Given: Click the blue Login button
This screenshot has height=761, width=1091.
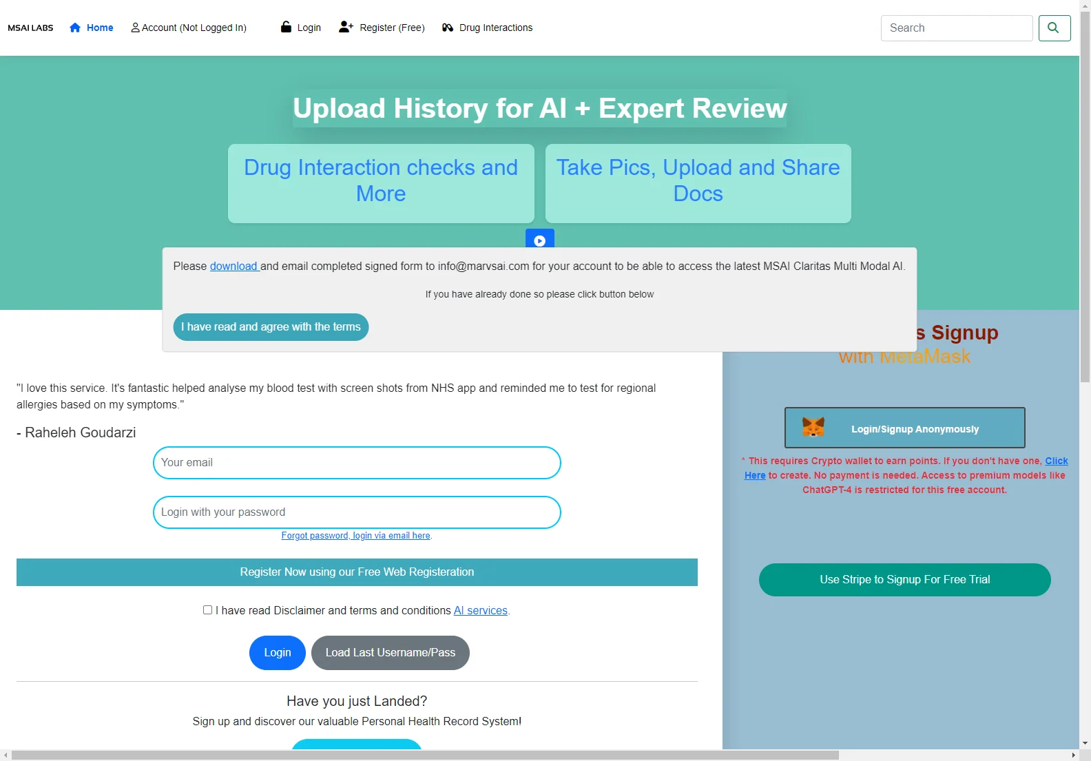Looking at the screenshot, I should tap(278, 653).
